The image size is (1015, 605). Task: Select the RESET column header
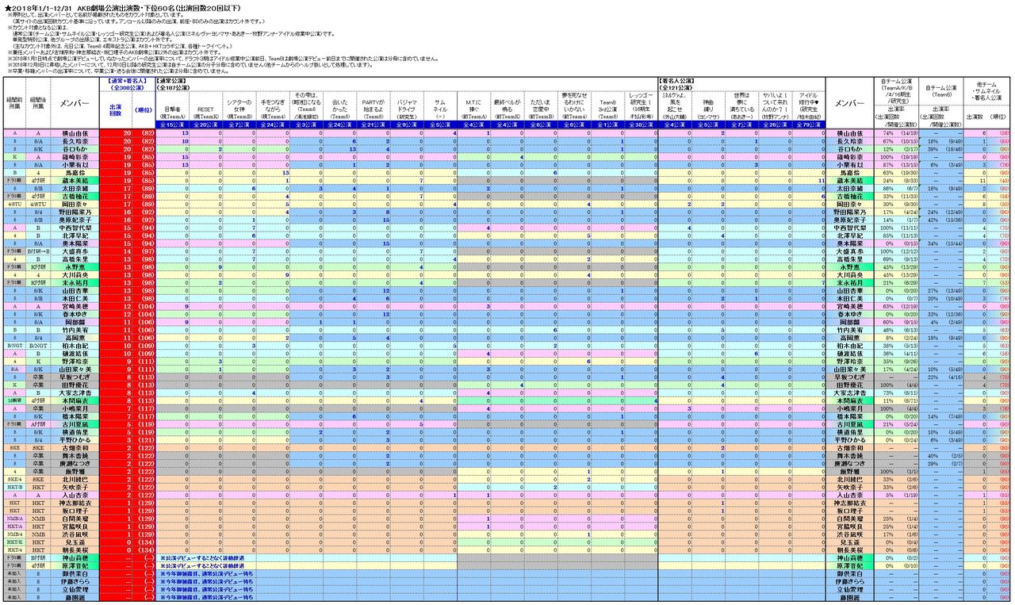point(205,107)
